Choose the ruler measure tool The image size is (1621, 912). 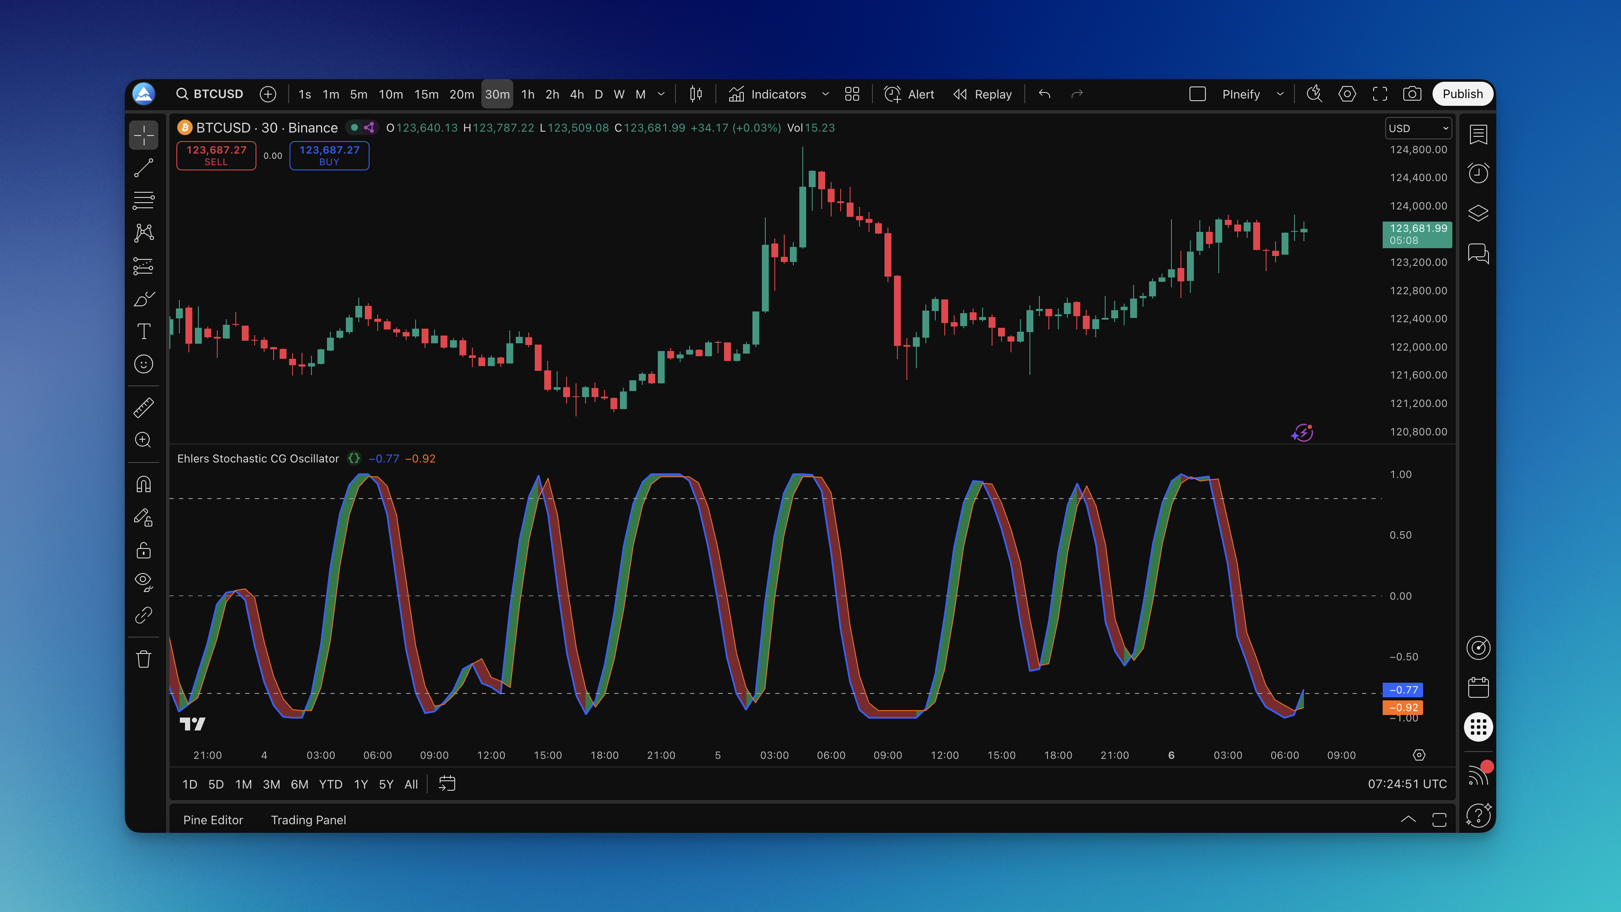coord(144,407)
